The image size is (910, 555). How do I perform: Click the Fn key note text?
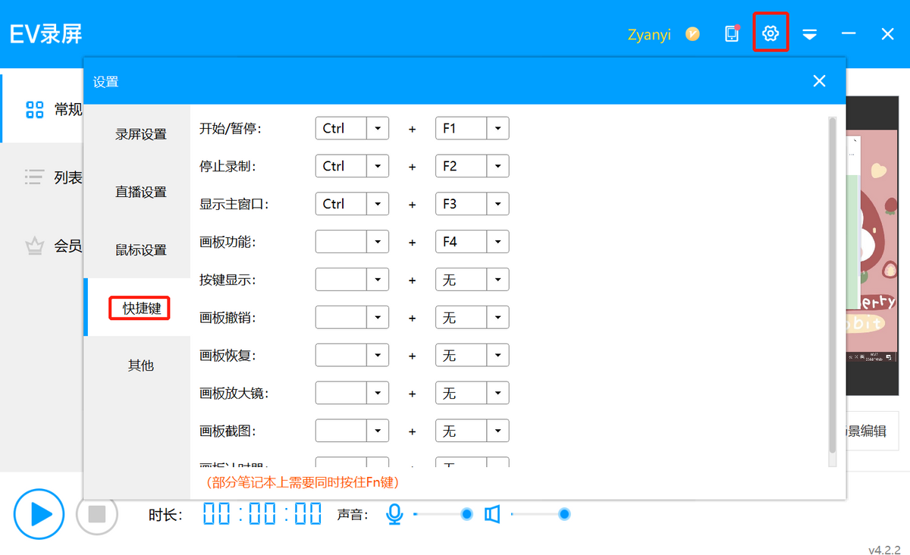(302, 482)
